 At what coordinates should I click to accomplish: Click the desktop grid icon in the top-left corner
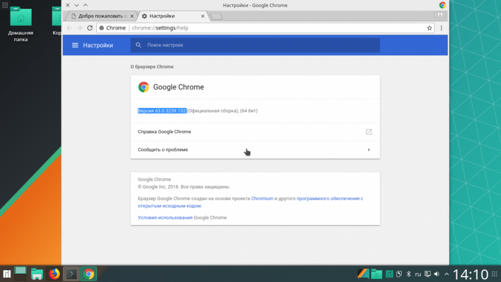coord(5,5)
